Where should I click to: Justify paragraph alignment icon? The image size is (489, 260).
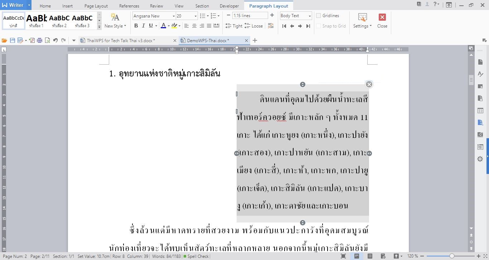(x=209, y=26)
